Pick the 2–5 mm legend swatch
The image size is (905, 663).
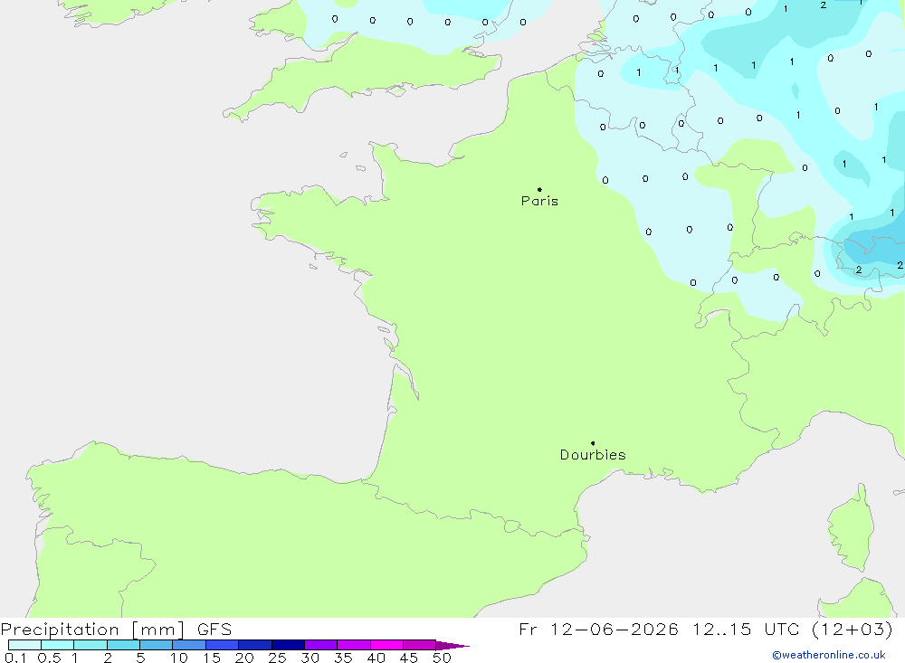(123, 645)
